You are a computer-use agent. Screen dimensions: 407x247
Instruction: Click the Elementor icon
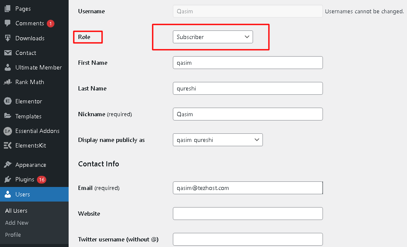pyautogui.click(x=8, y=101)
